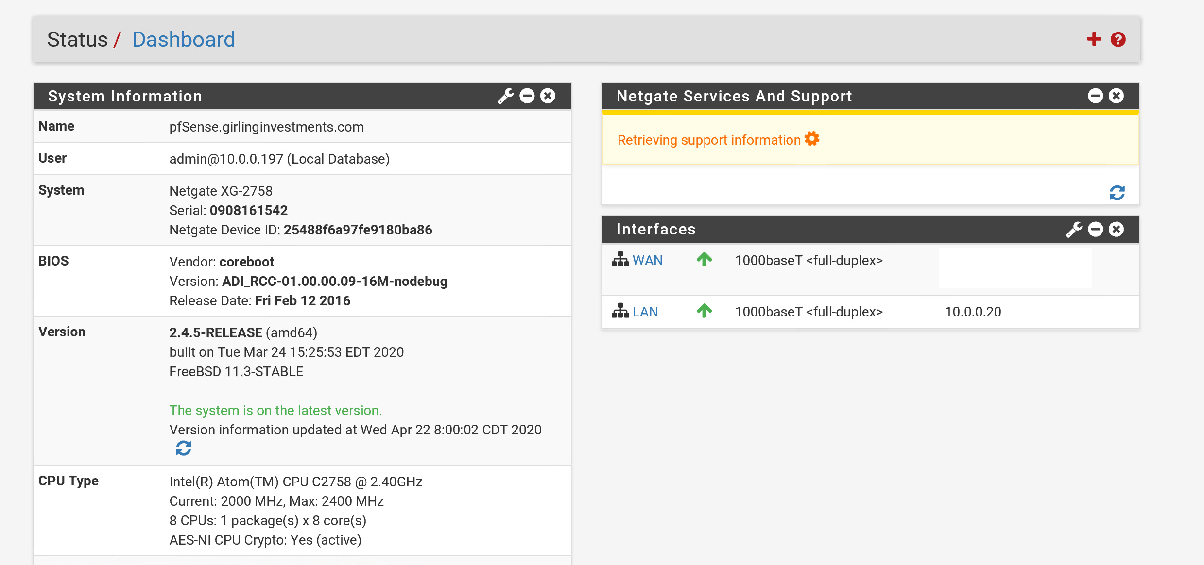
Task: Click the red plus add widget icon
Action: click(x=1094, y=39)
